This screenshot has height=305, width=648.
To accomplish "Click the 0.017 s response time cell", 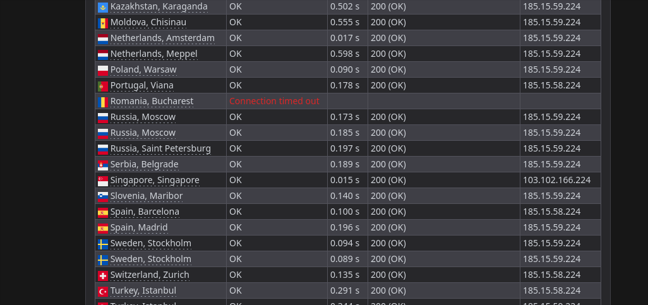I will [x=347, y=38].
